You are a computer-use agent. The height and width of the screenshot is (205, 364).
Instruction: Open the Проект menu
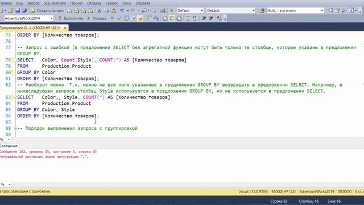pos(76,3)
